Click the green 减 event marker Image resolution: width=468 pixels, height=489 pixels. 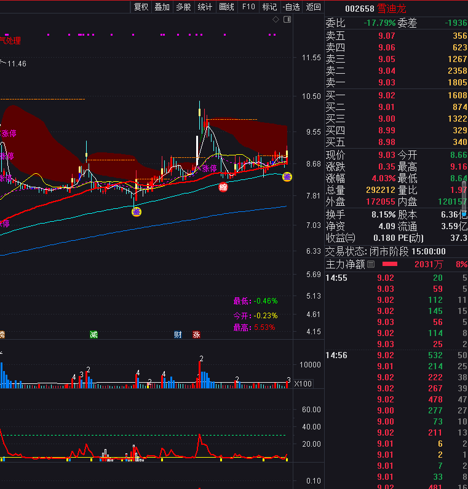coord(93,335)
